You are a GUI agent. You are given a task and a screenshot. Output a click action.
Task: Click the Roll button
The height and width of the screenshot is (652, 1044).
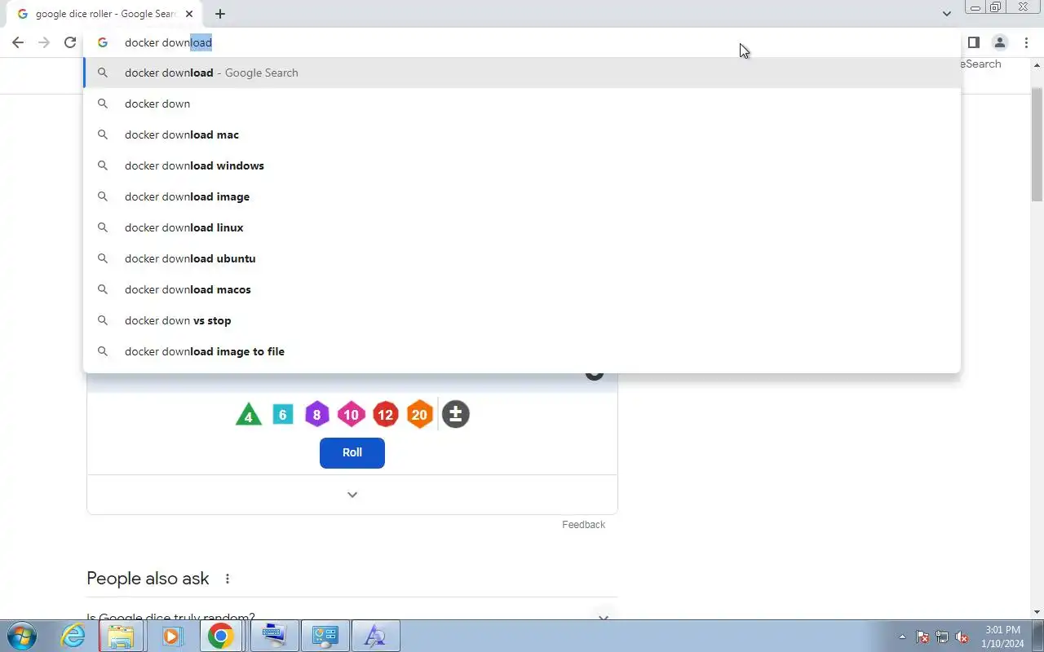point(352,452)
